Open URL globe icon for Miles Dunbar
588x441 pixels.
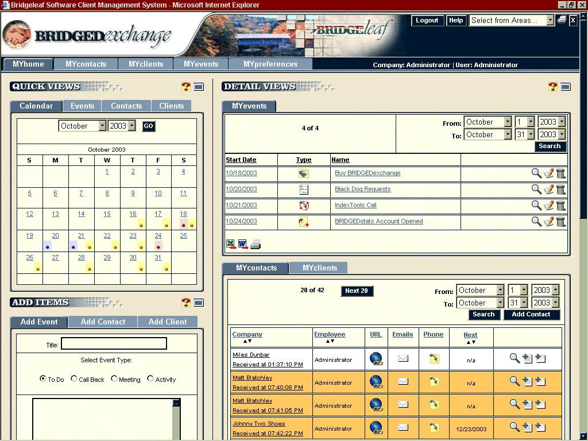tap(376, 359)
